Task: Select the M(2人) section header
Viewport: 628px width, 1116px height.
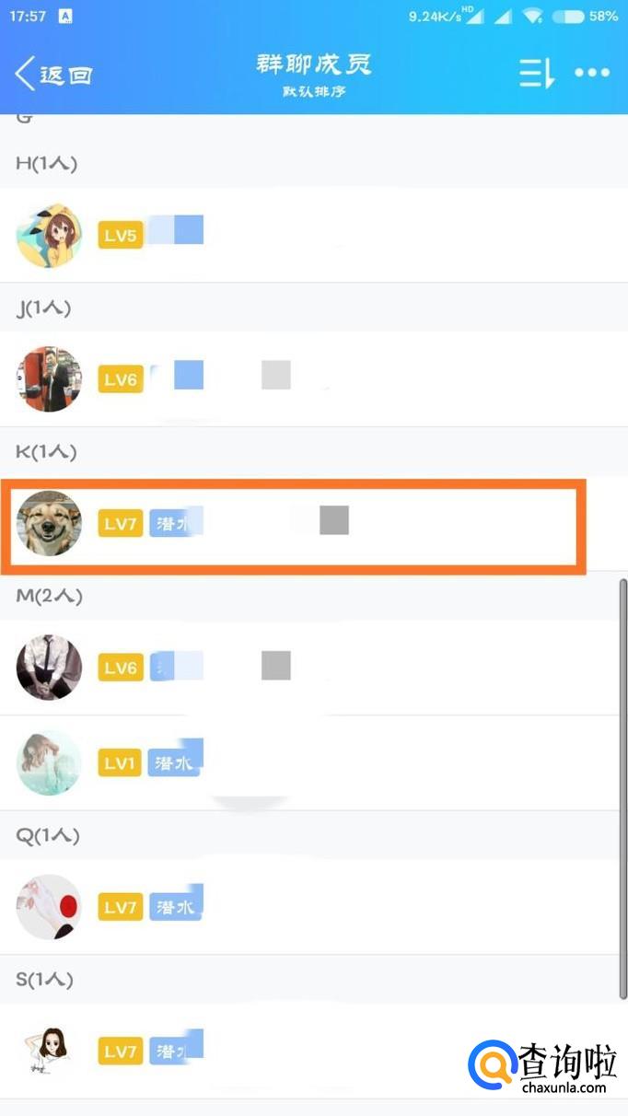Action: [x=314, y=596]
